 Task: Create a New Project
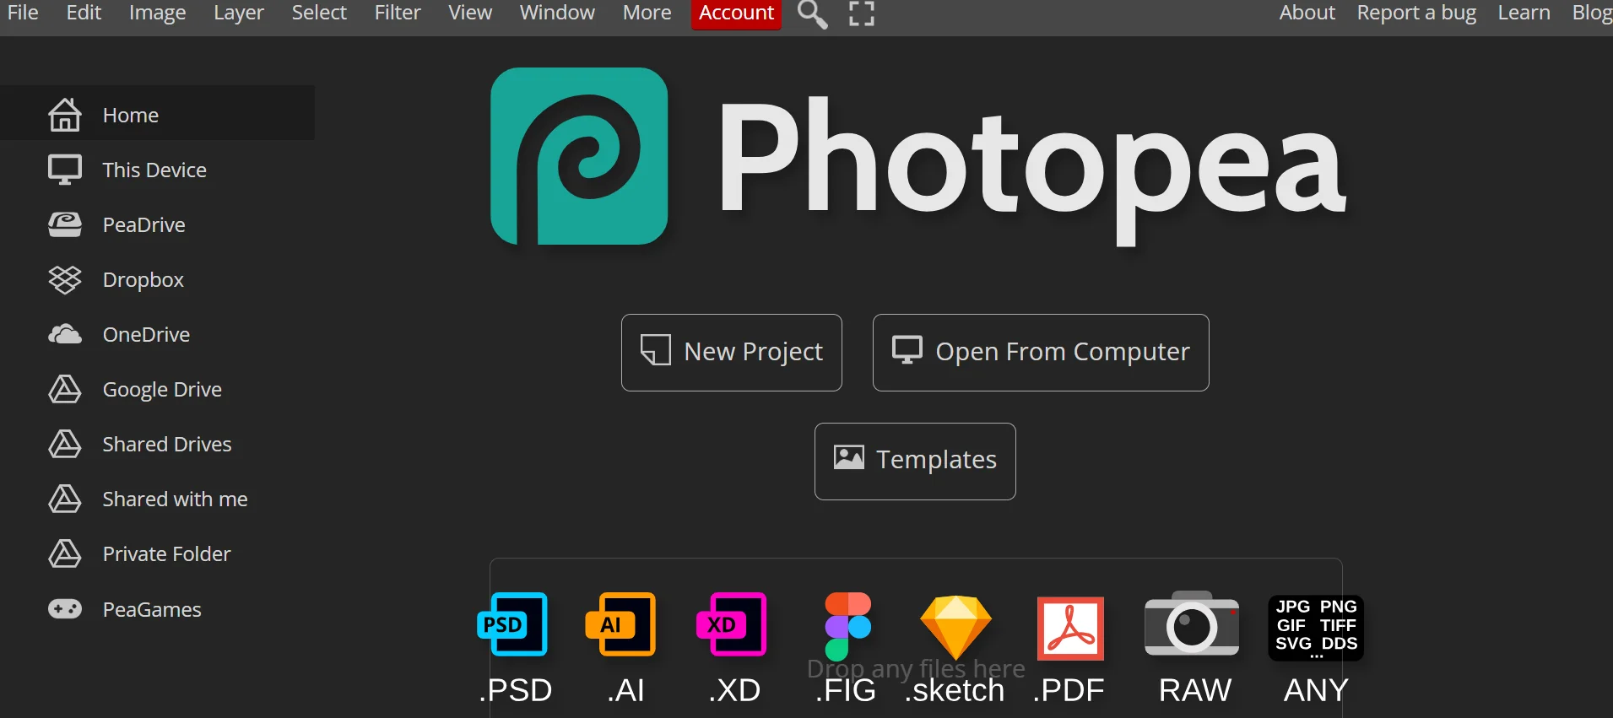pos(732,353)
